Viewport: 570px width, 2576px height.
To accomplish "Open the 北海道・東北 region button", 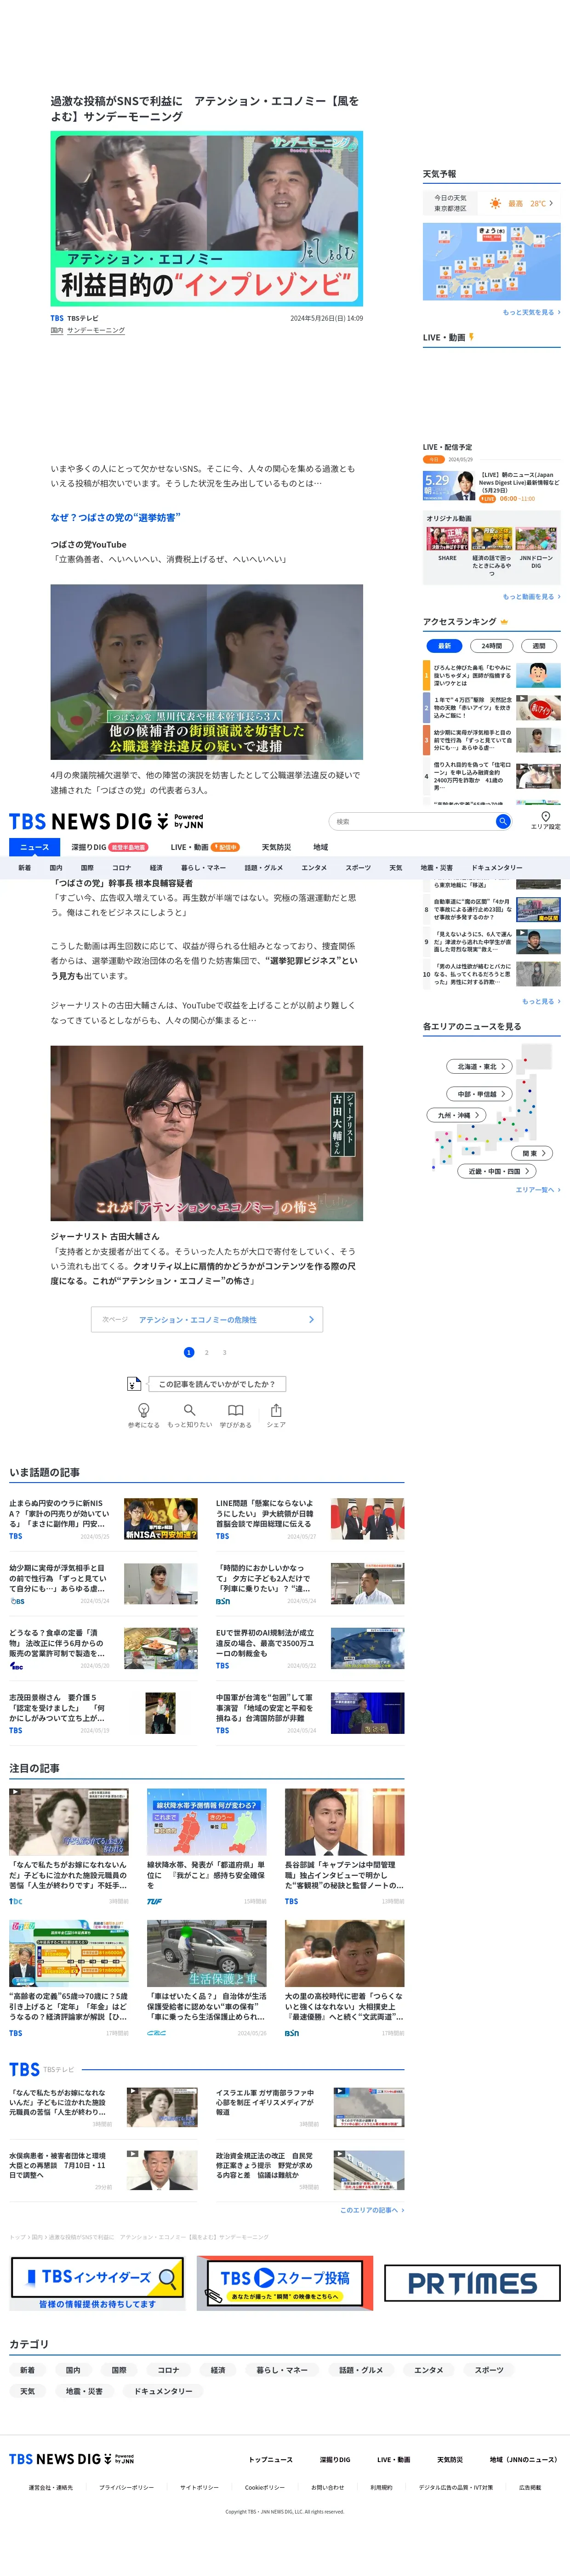I will (x=480, y=1066).
